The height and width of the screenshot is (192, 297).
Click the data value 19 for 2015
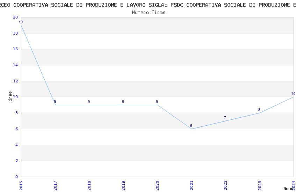(x=21, y=22)
